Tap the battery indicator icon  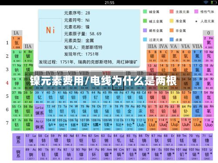tap(214, 3)
